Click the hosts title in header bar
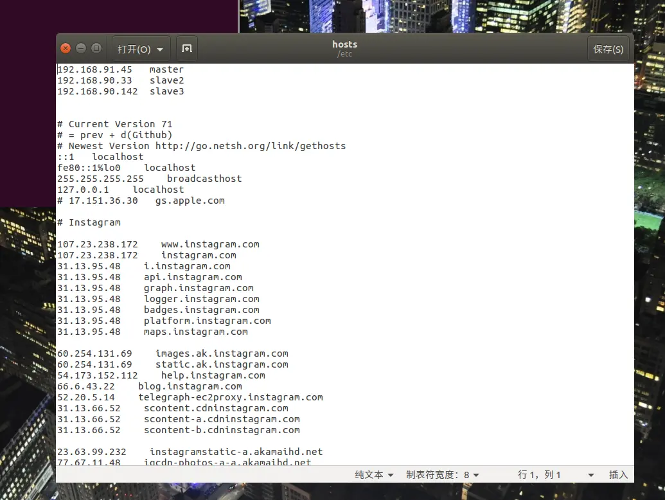Image resolution: width=665 pixels, height=500 pixels. (x=344, y=44)
